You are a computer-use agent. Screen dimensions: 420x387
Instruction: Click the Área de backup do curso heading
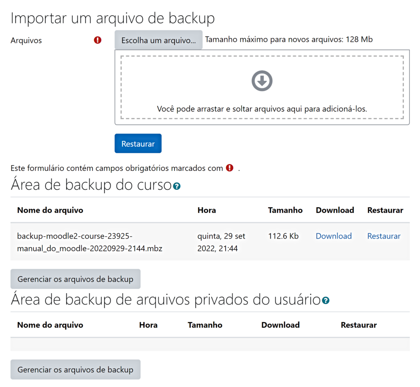tap(91, 184)
